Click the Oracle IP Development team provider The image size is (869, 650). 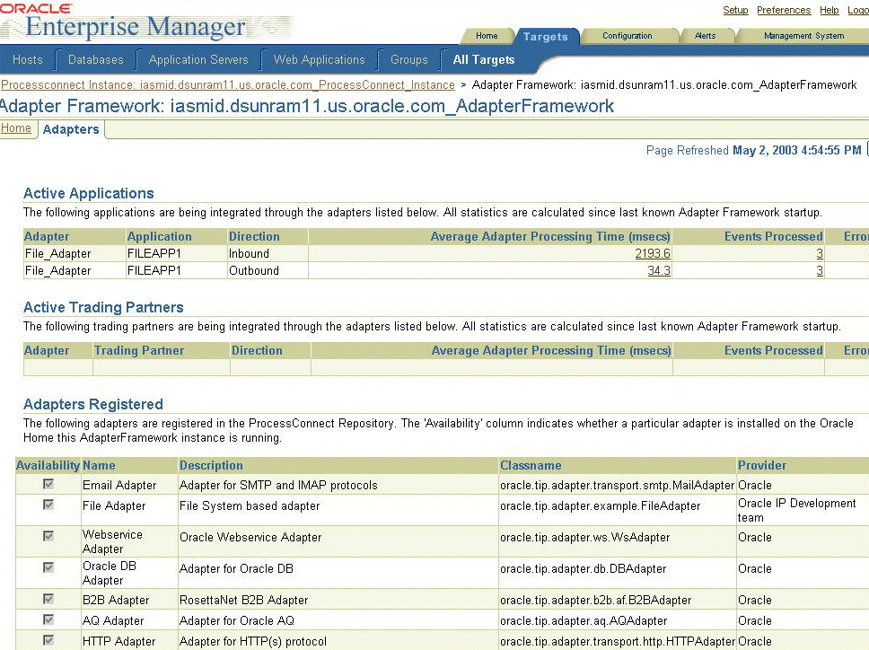click(x=797, y=510)
